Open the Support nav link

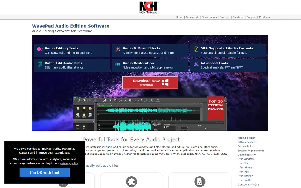(251, 17)
